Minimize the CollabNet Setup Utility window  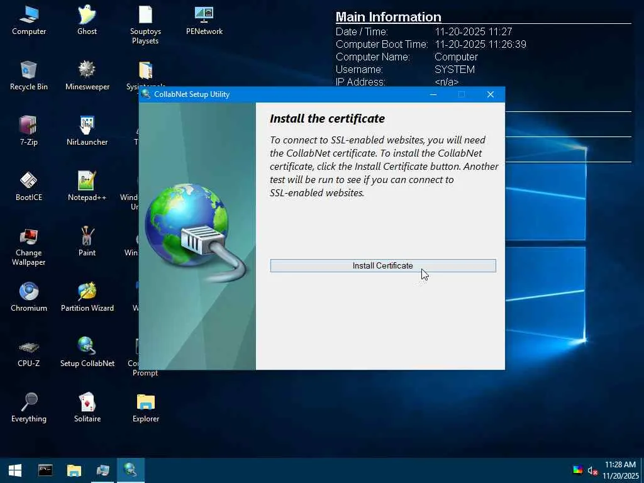[x=433, y=94]
